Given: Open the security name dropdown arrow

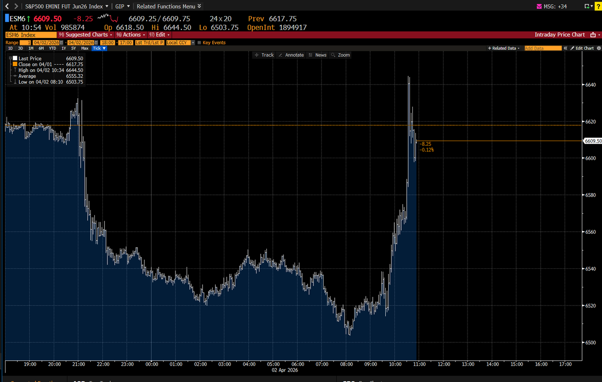Looking at the screenshot, I should point(107,6).
